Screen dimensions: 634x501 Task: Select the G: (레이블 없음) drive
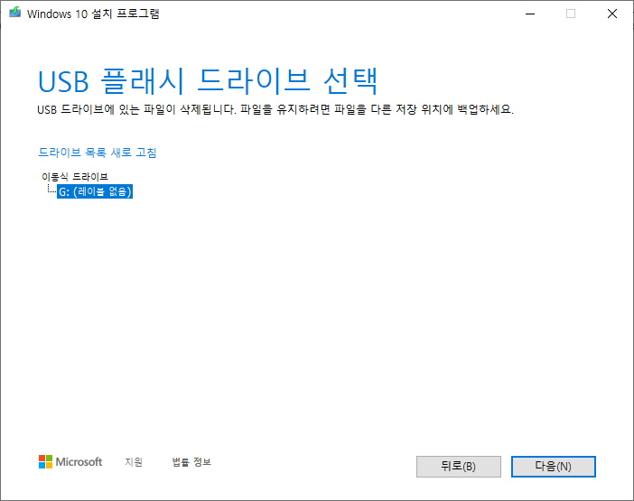(95, 191)
